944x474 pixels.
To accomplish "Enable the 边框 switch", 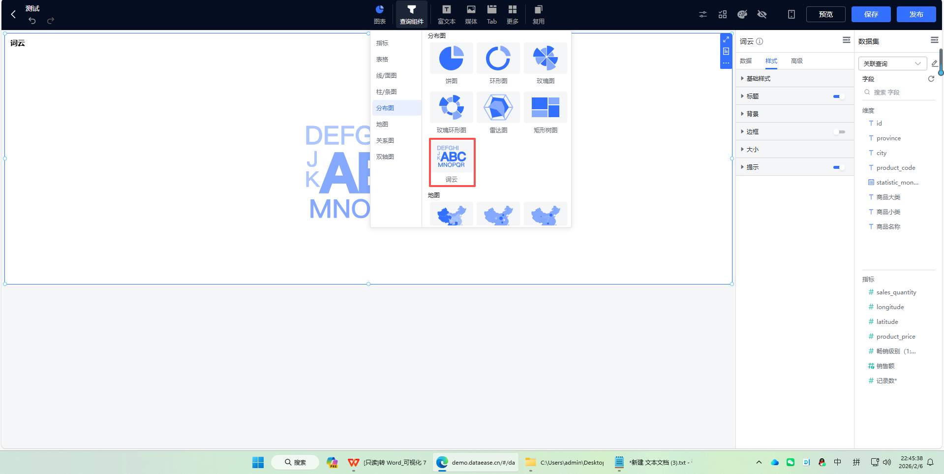I will [x=839, y=132].
